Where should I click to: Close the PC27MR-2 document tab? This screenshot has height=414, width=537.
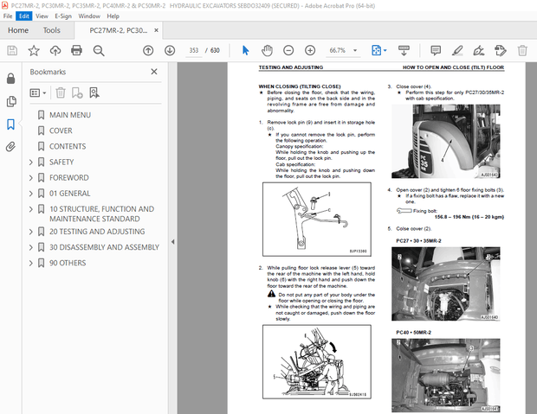[156, 30]
